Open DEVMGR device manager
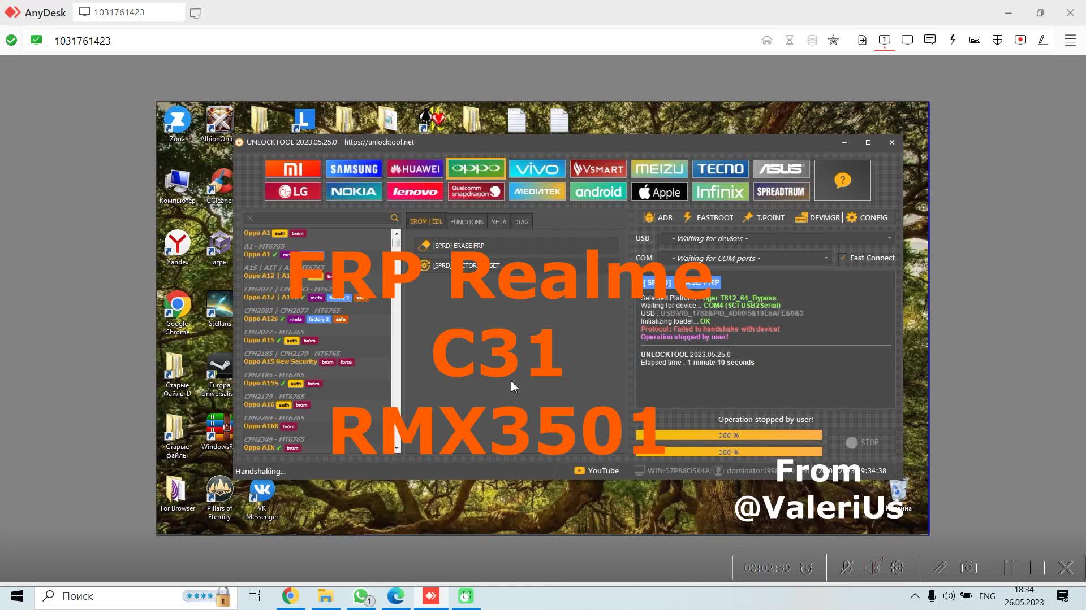 point(817,217)
